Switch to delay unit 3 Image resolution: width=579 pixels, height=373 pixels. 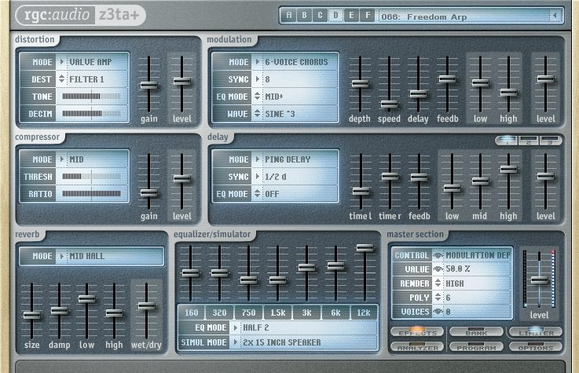tap(550, 141)
